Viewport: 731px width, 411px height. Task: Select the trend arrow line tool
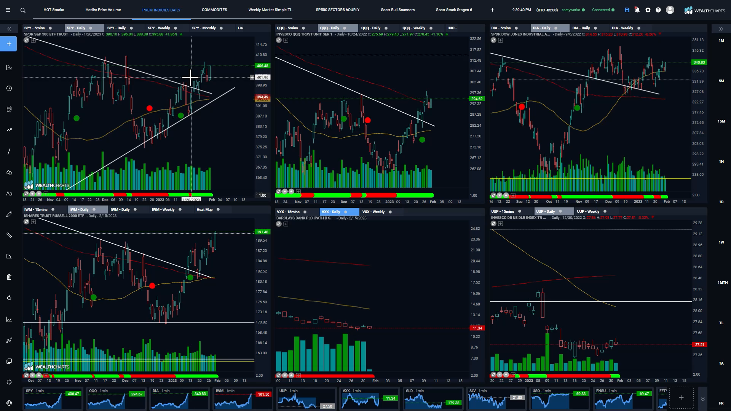pyautogui.click(x=9, y=130)
